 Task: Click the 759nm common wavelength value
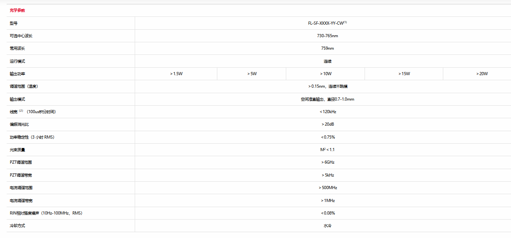[x=327, y=49]
